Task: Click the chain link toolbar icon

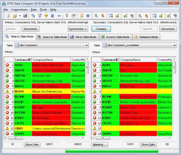Action: (59, 16)
